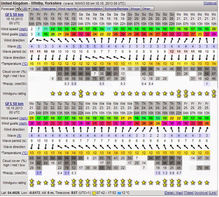The image size is (219, 197).
Task: Switch to the Map tab
Action: [36, 9]
